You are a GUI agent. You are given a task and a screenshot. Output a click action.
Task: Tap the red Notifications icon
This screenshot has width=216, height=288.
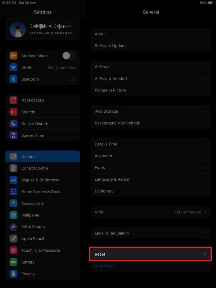click(x=13, y=100)
